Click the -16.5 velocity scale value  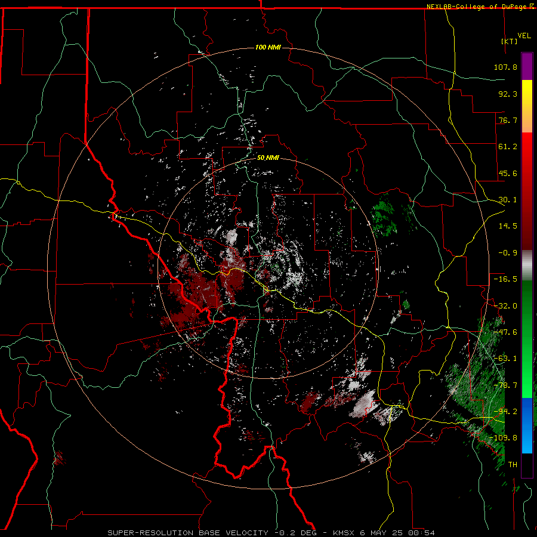click(x=505, y=279)
